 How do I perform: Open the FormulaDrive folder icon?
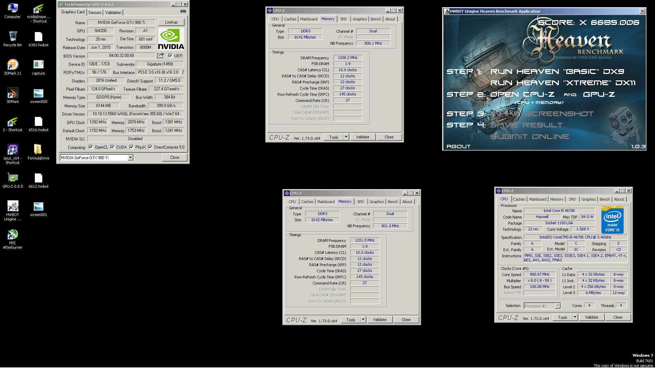(39, 152)
